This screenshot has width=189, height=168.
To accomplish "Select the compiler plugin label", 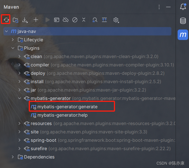I will tap(40, 65).
